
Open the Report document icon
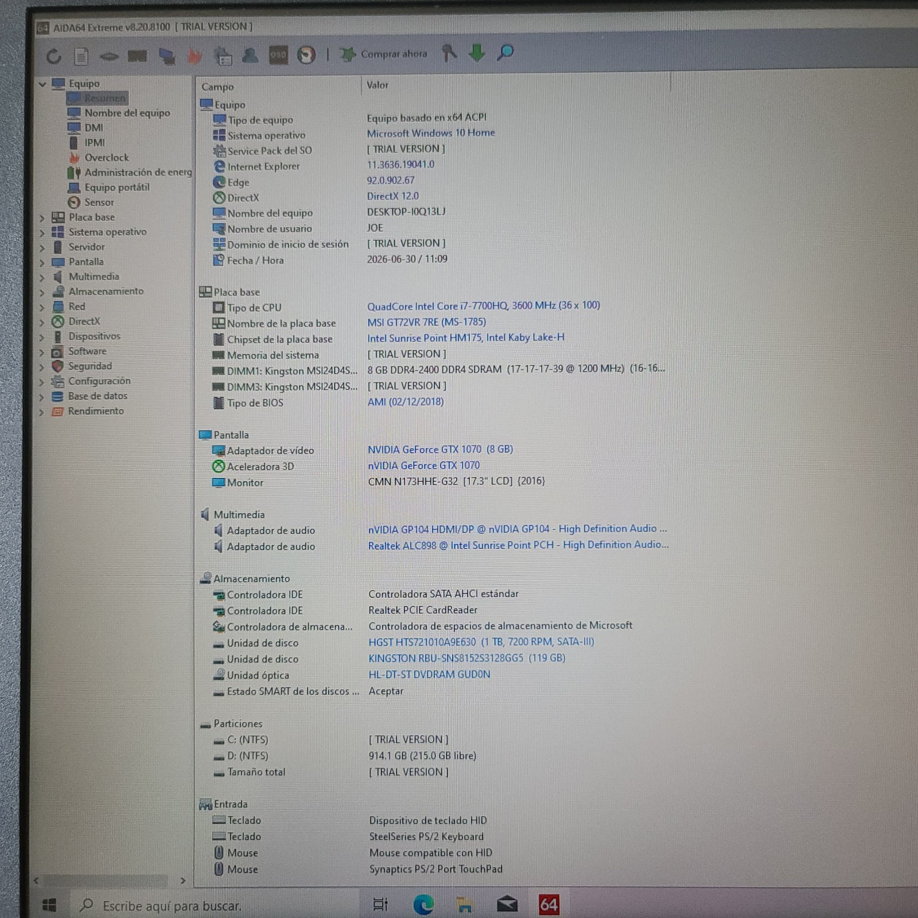click(x=81, y=56)
